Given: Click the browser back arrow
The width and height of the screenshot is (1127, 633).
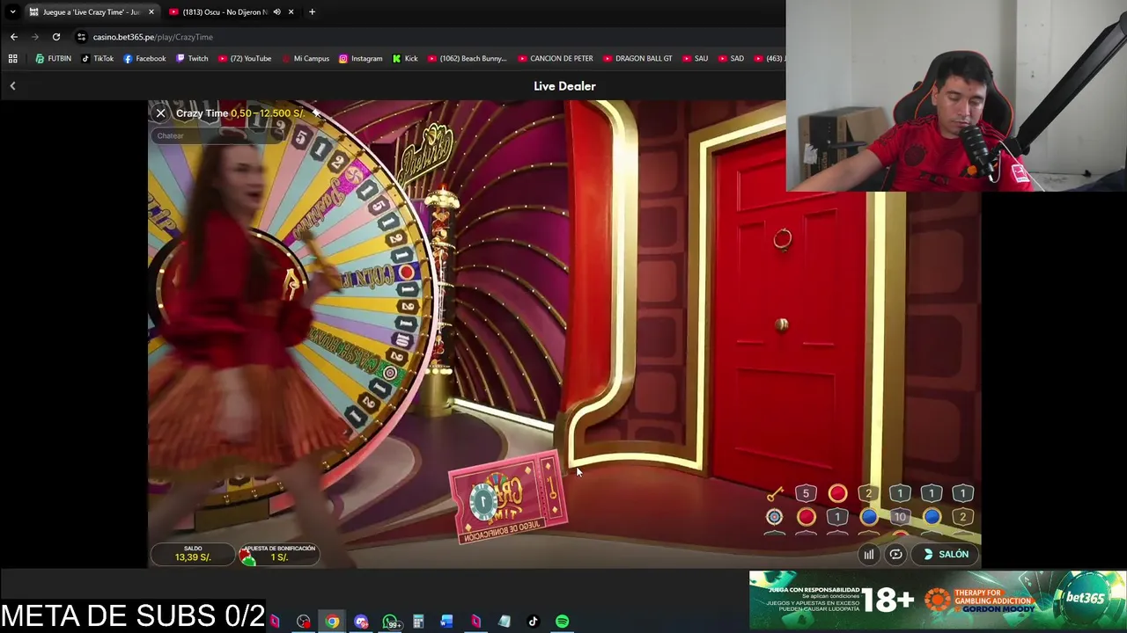Looking at the screenshot, I should tap(14, 37).
